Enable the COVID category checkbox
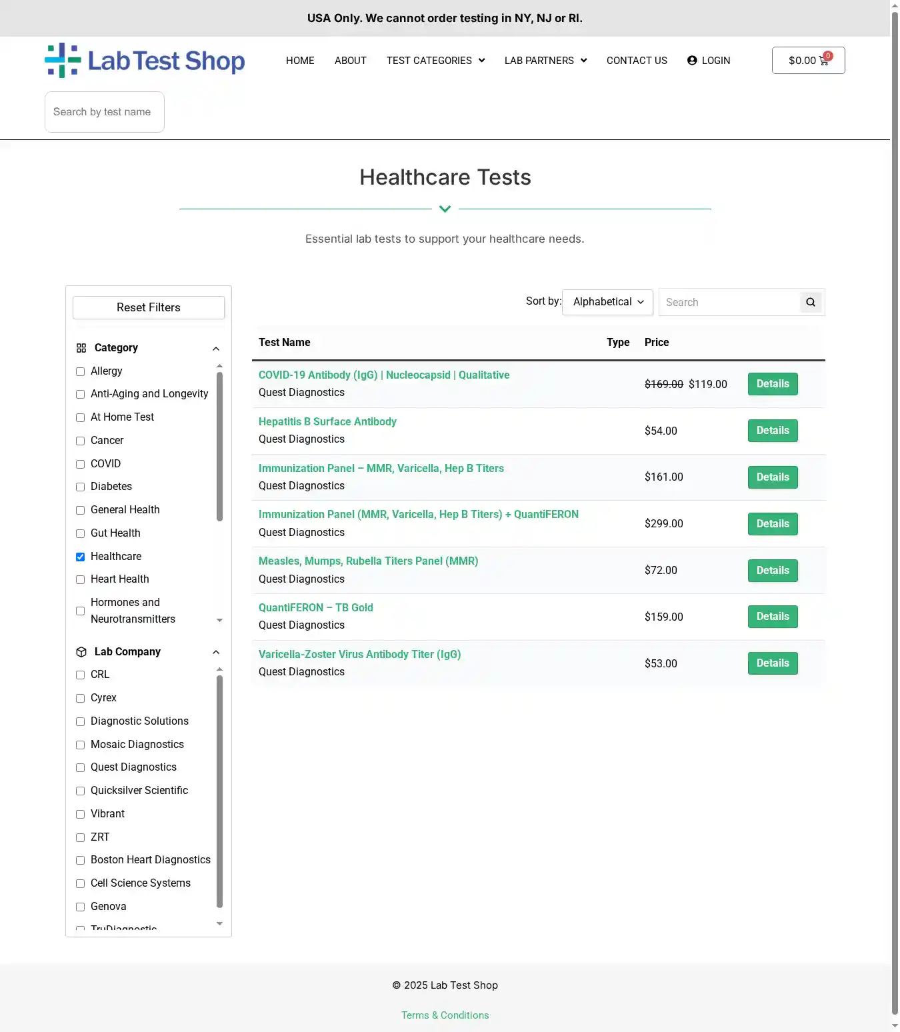This screenshot has height=1032, width=900. click(x=81, y=464)
